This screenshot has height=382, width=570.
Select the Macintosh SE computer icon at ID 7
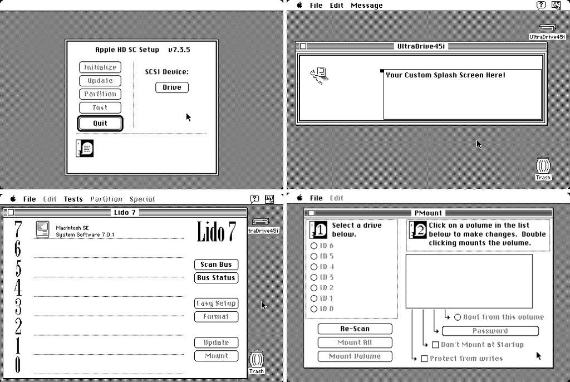pyautogui.click(x=42, y=230)
